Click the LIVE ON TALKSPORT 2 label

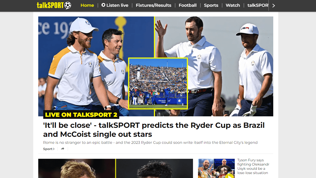tap(81, 115)
